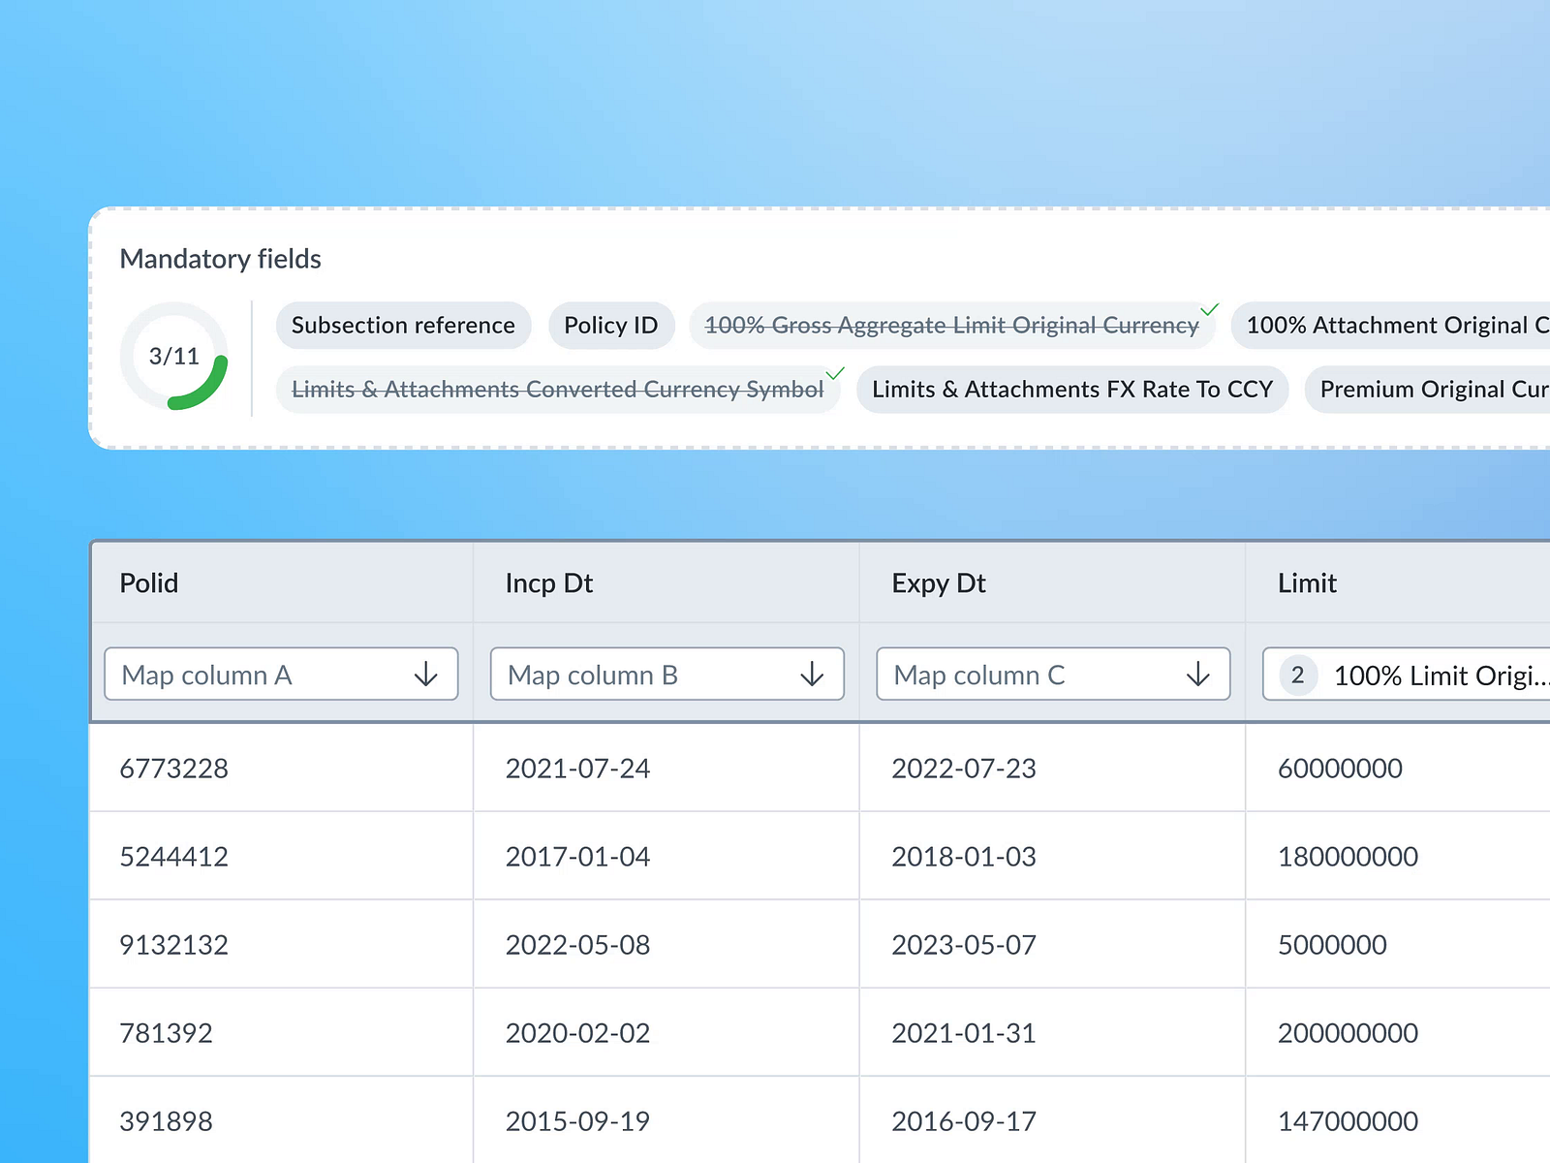Screen dimensions: 1550x1163
Task: Select Limits & Attachments FX Rate To CCY chip
Action: [x=1071, y=390]
